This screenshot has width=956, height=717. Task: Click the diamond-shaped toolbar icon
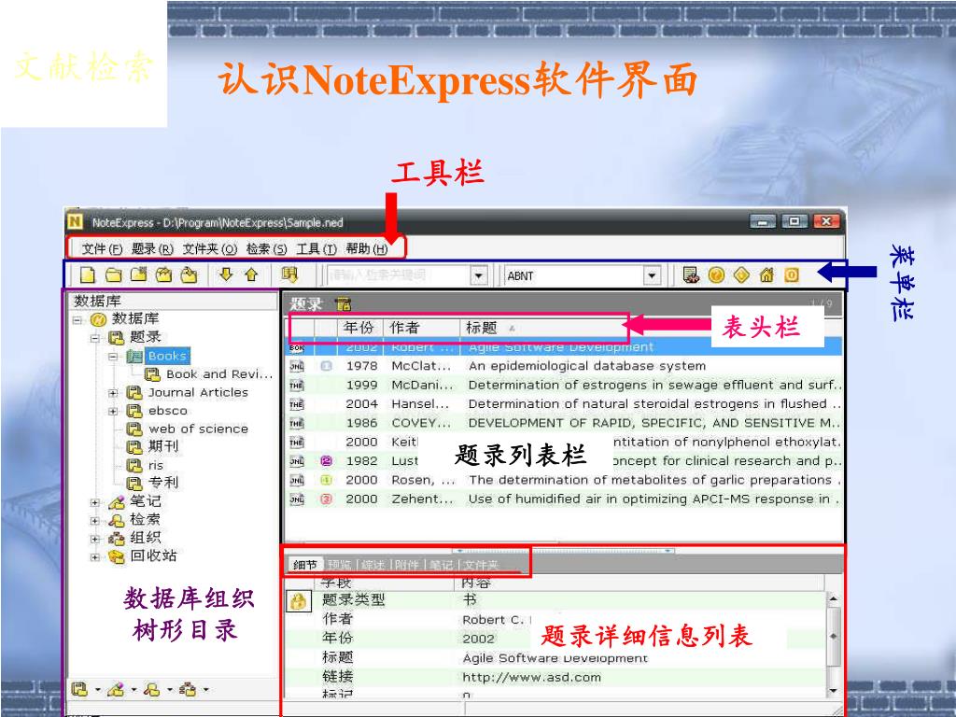pyautogui.click(x=741, y=275)
